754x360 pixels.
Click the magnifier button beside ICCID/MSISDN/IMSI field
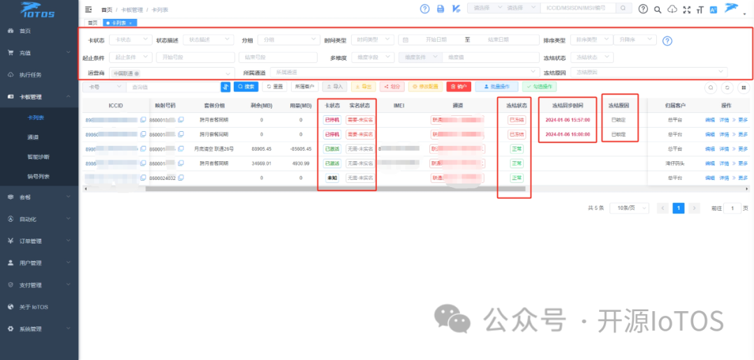(623, 8)
